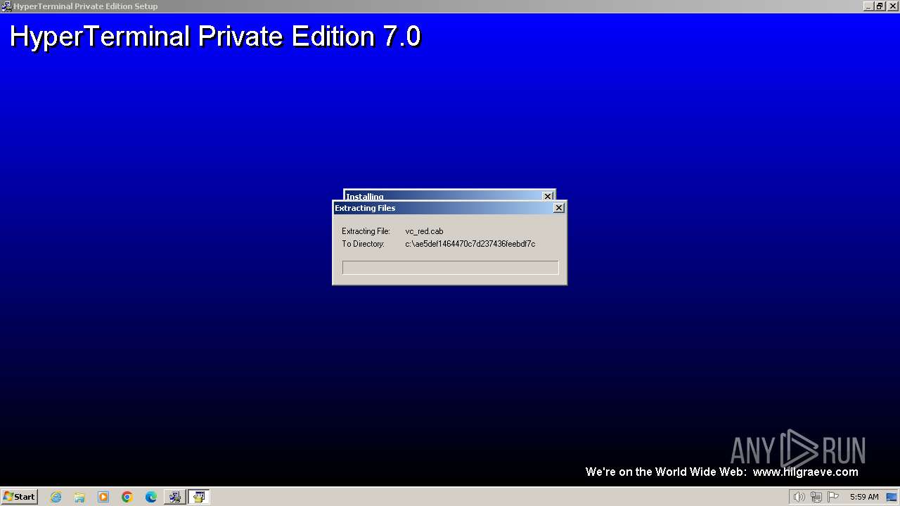Open File Explorer folder icon in taskbar
Screen dimensions: 900x506
click(x=79, y=497)
